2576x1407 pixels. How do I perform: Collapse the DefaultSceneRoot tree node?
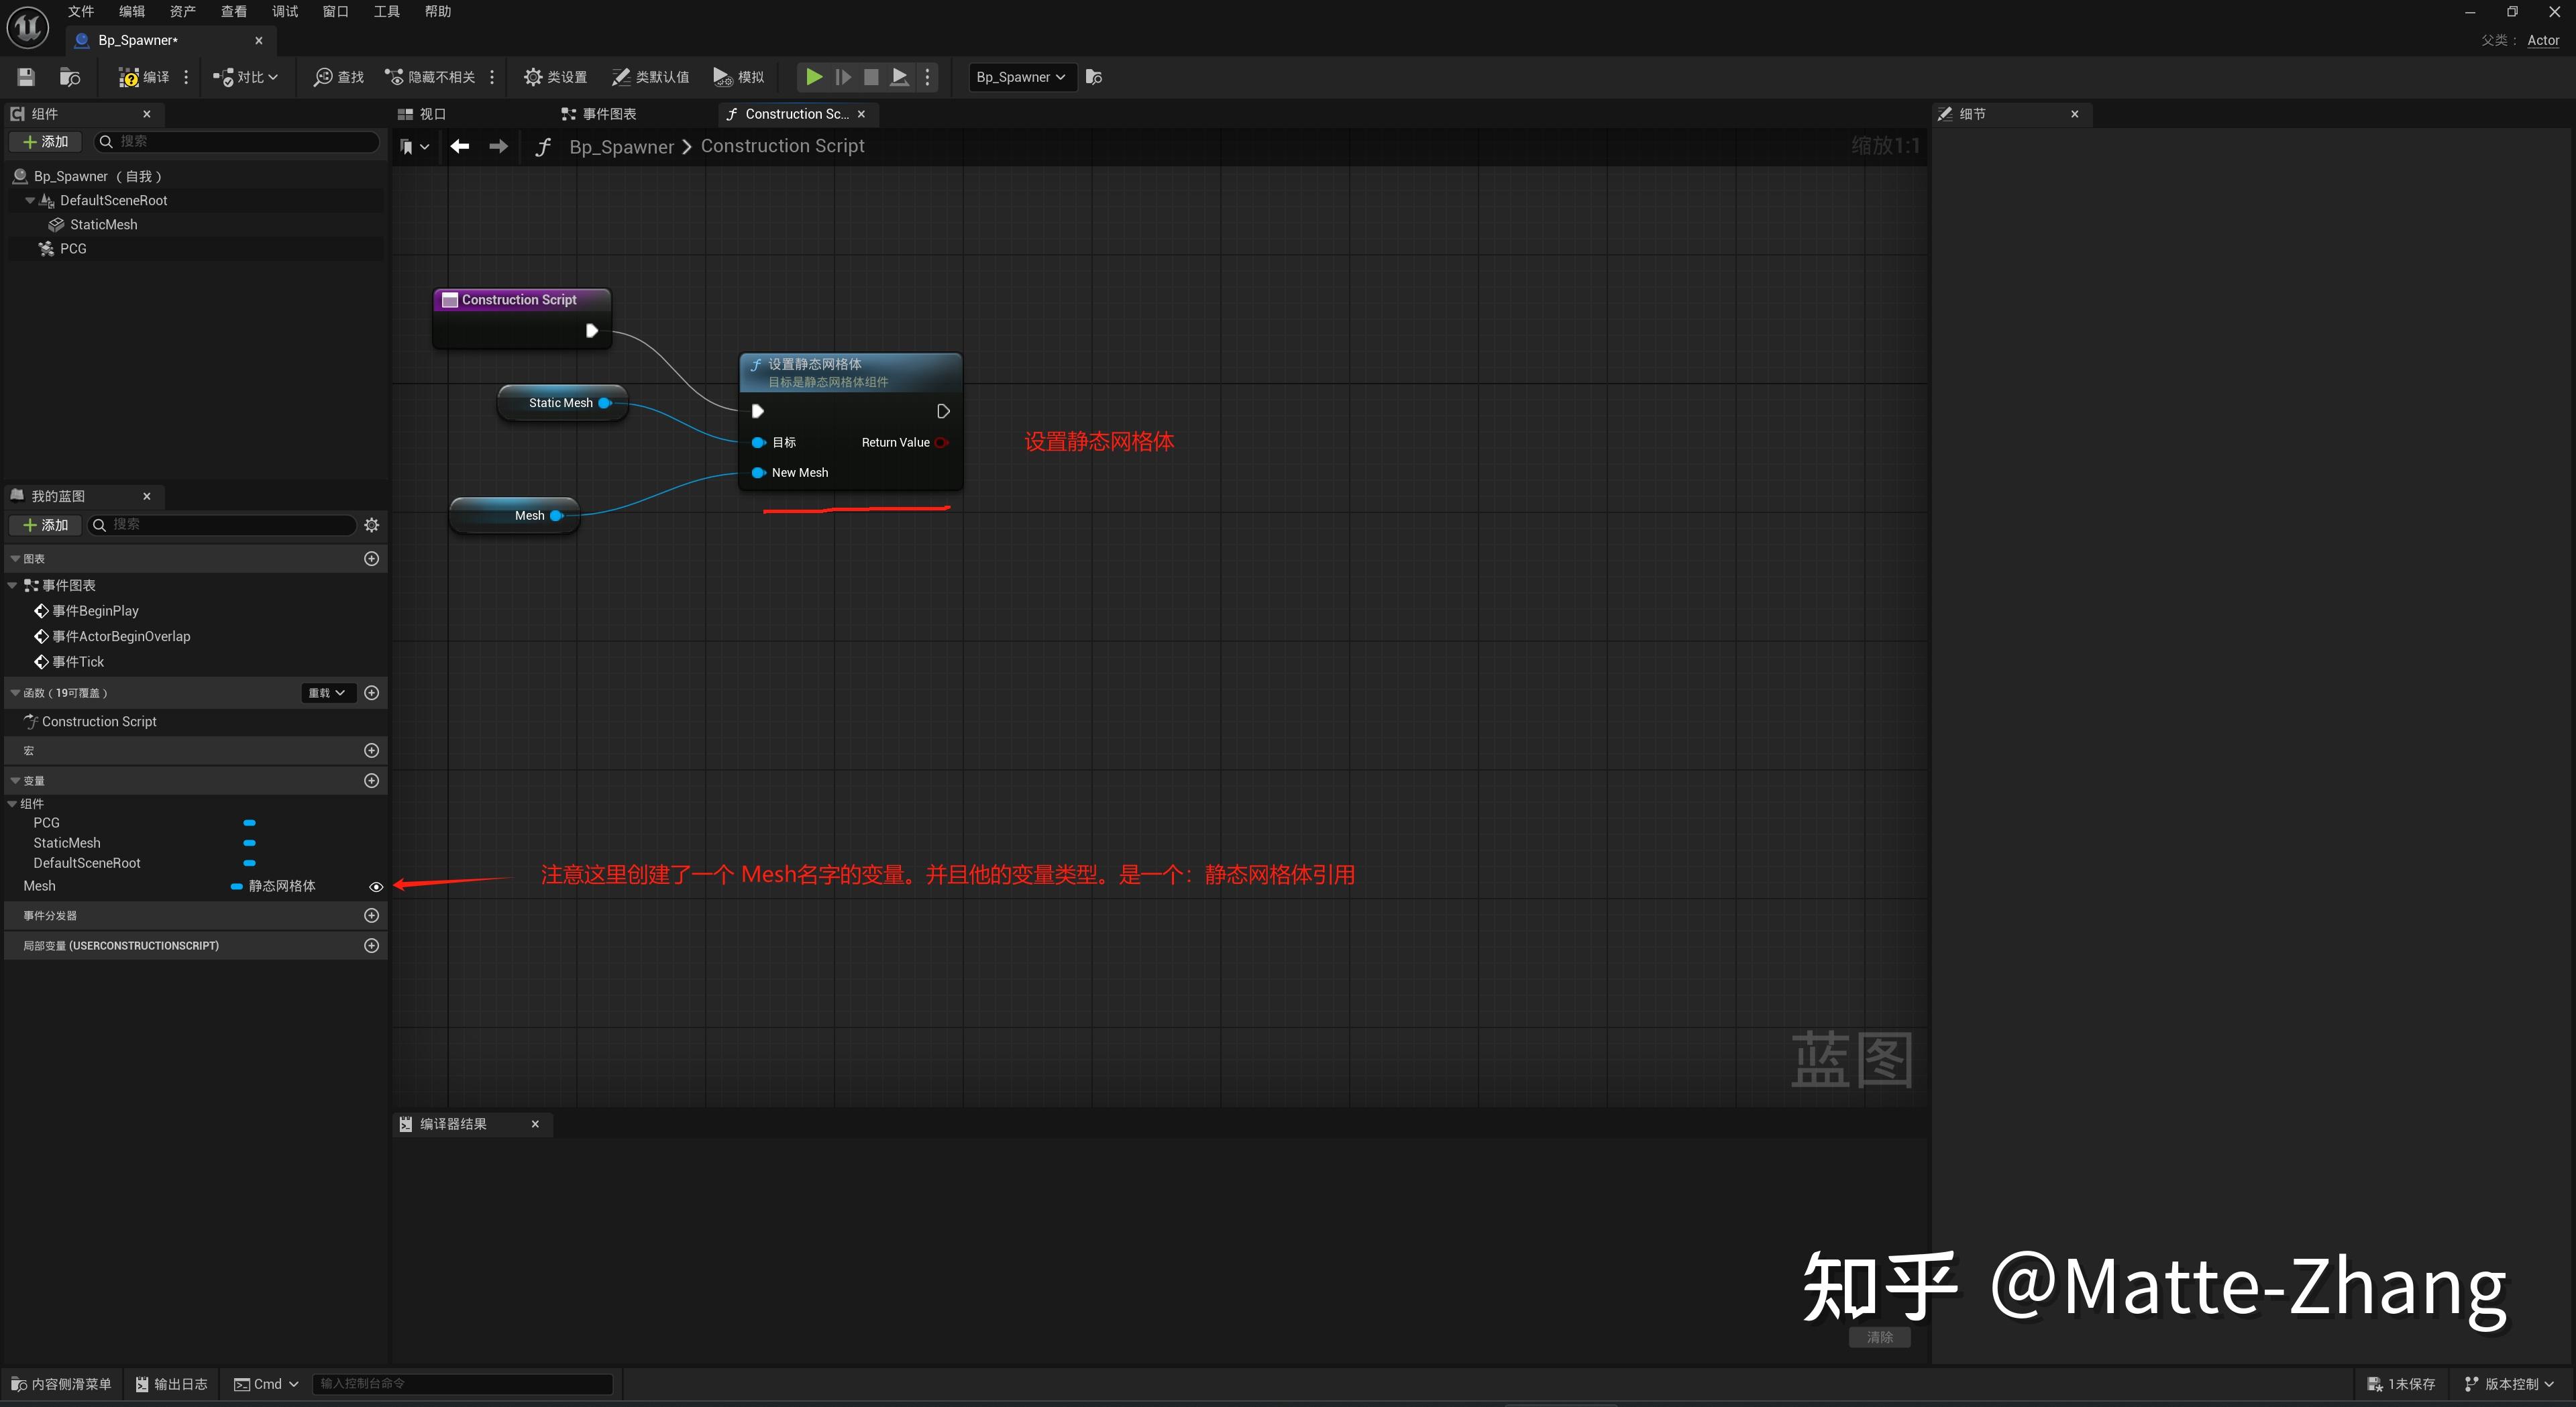click(30, 201)
